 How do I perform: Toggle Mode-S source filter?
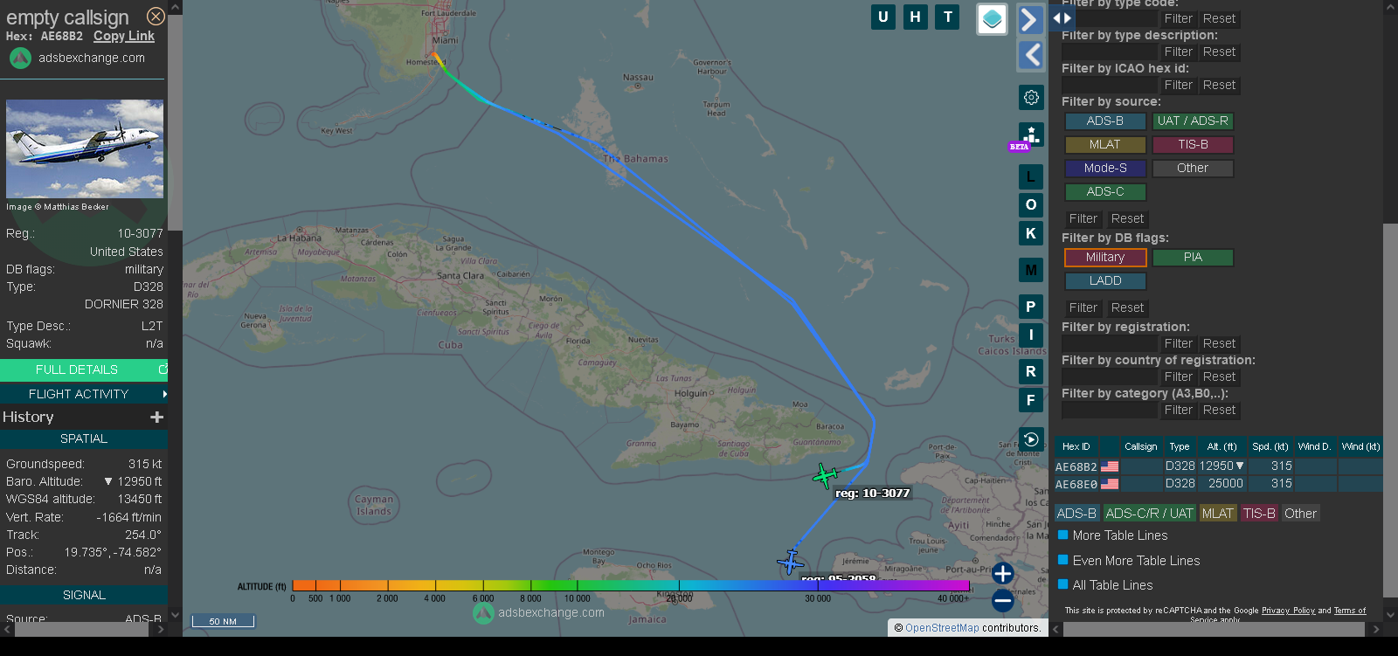1105,169
